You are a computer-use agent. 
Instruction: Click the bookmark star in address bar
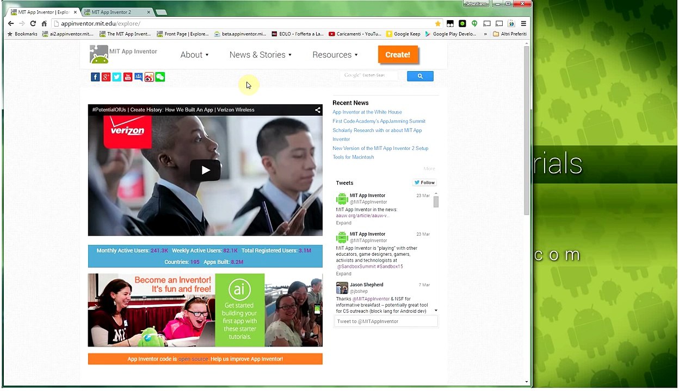point(437,23)
